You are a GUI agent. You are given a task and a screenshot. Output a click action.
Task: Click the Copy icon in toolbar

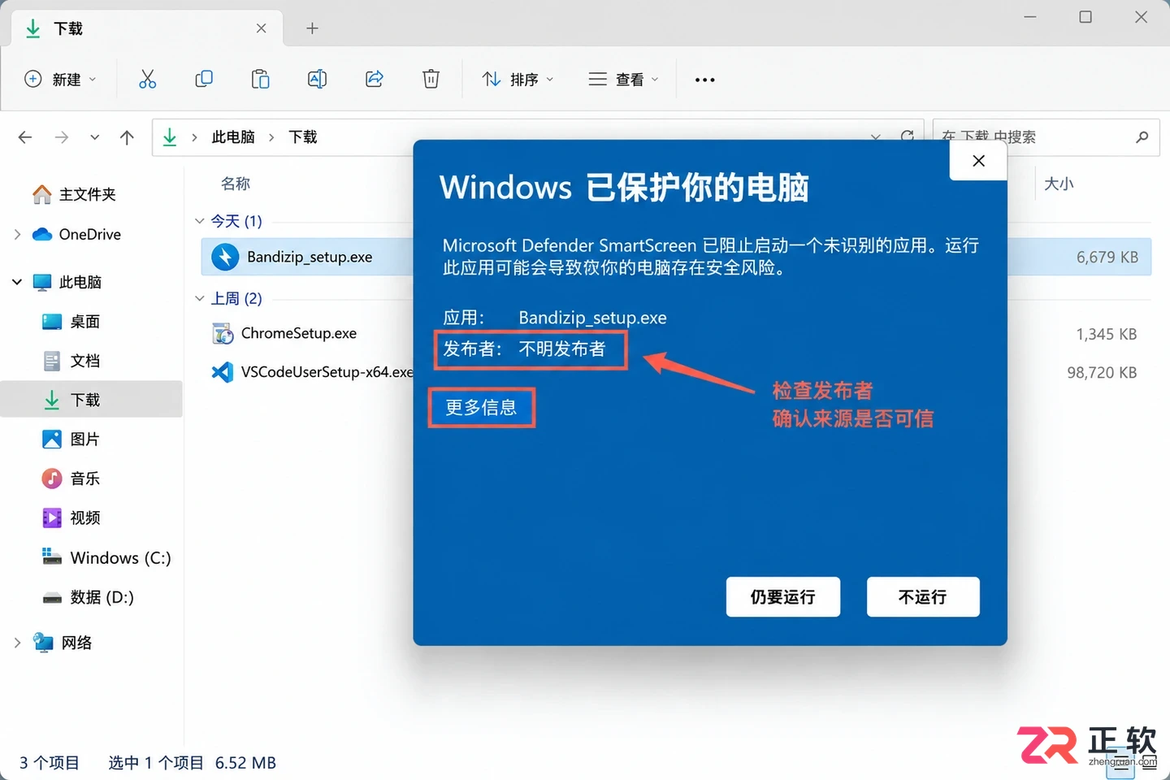[x=204, y=79]
